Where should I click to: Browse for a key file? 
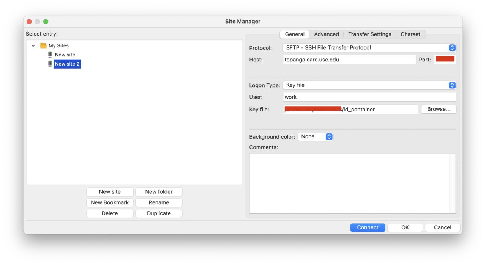click(439, 109)
